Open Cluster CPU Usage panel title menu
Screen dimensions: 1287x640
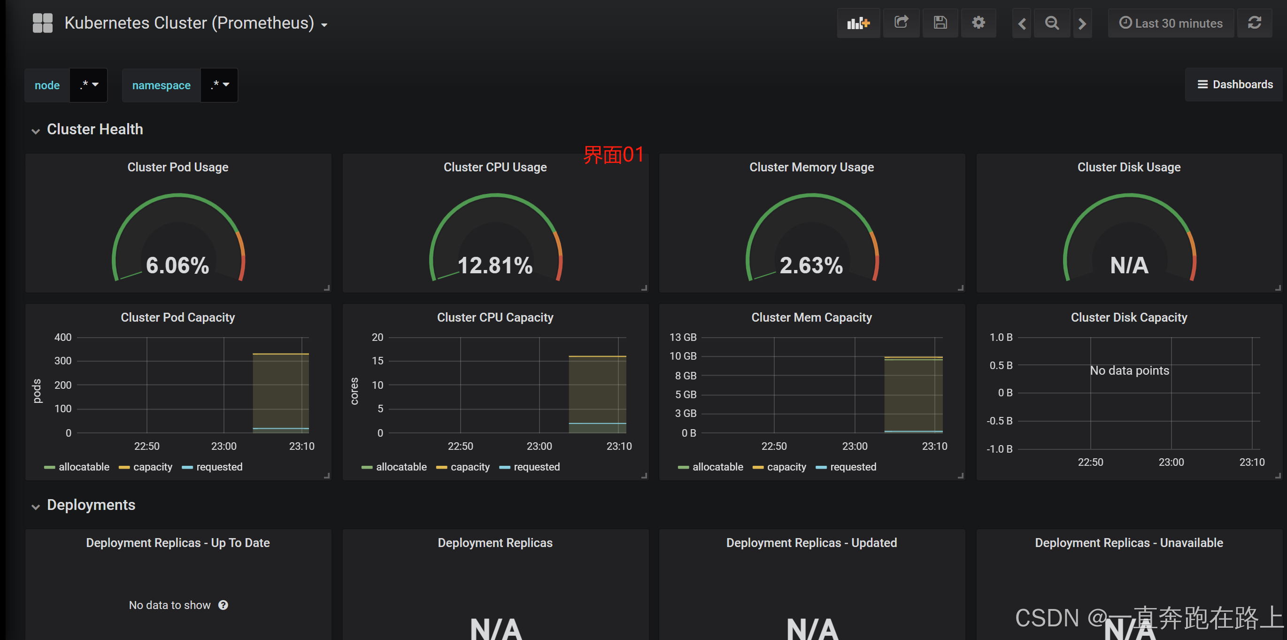(x=495, y=167)
